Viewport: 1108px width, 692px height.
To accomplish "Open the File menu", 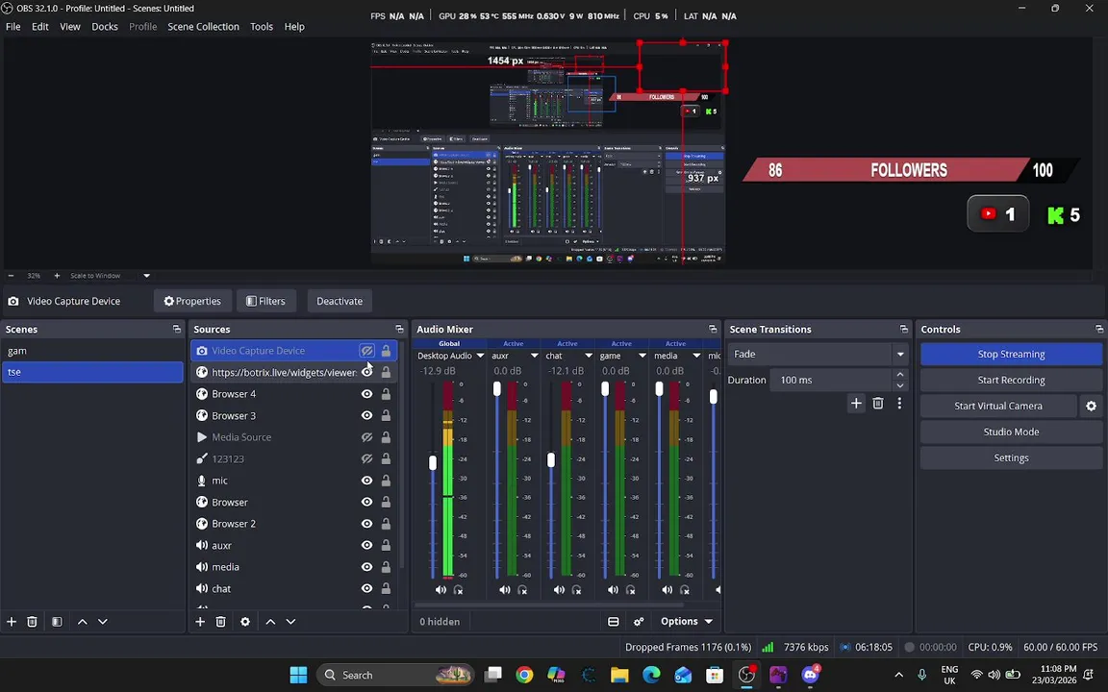I will tap(13, 27).
